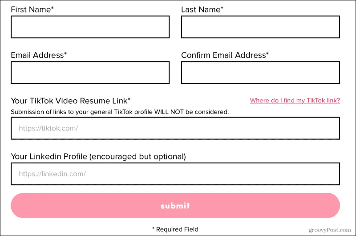Click the Linkedin Profile input field
Screen dimensions: 356x236
coord(175,174)
